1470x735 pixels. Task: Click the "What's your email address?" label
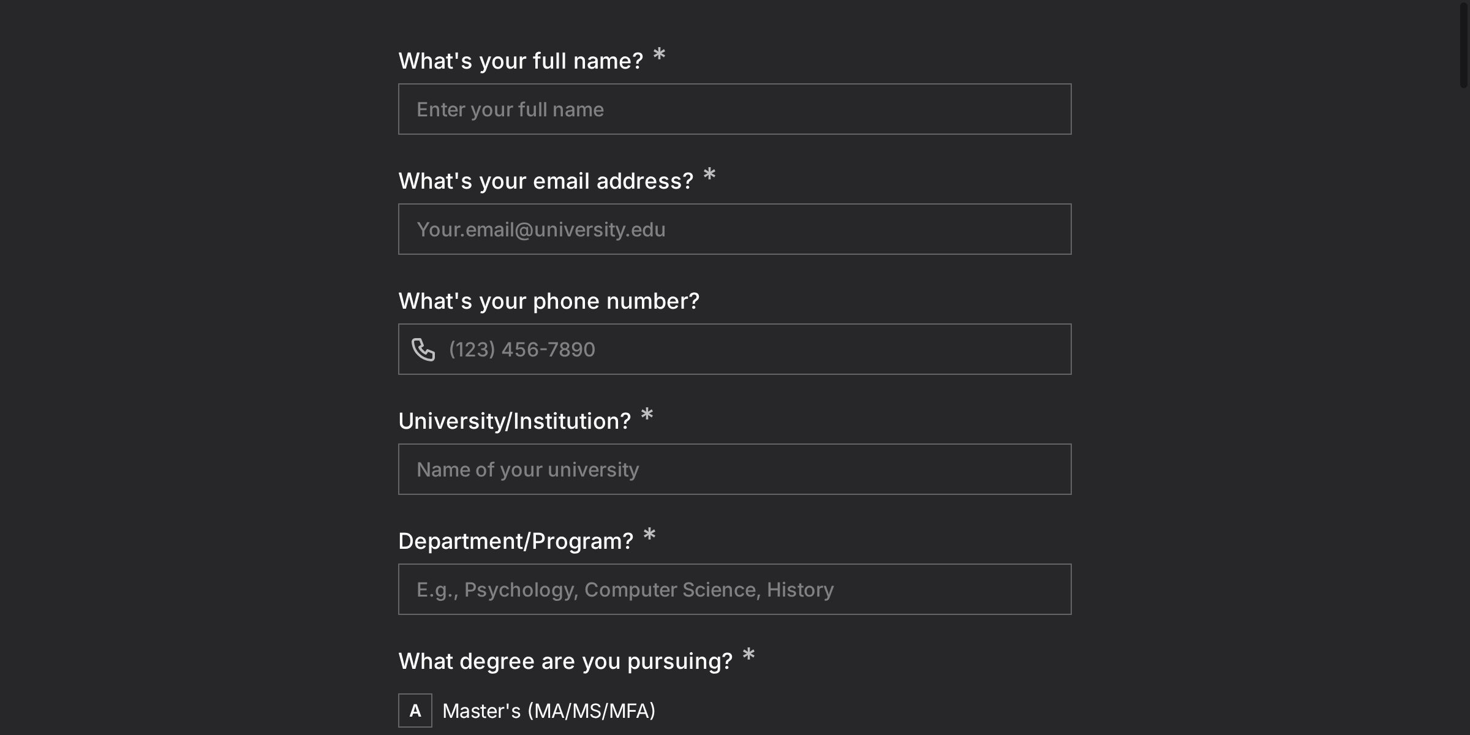click(546, 181)
